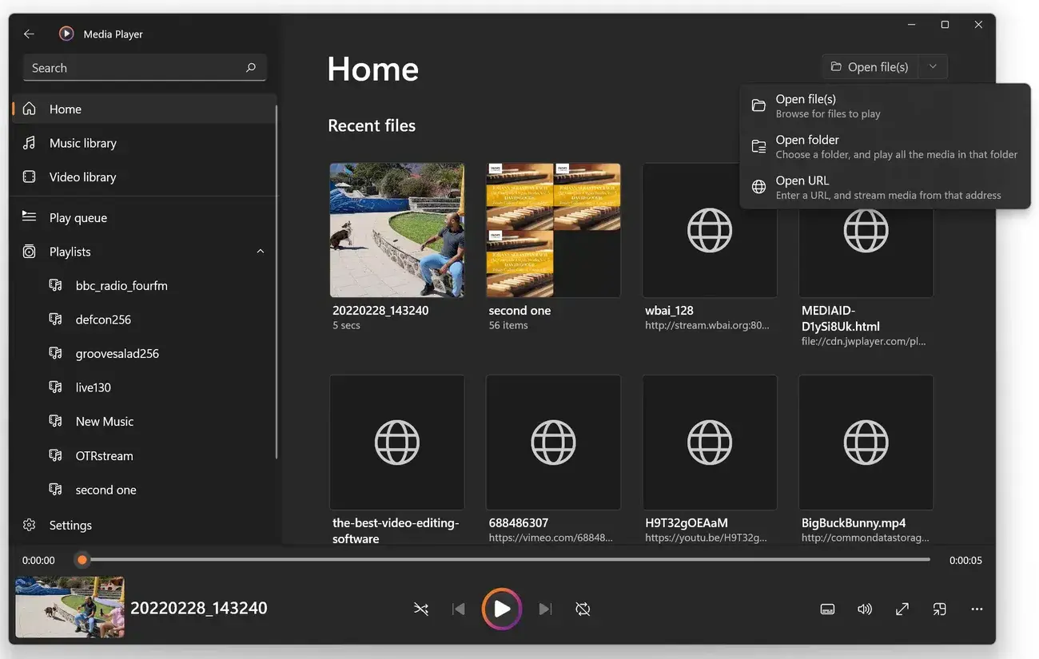Select Open folder from the menu
1039x659 pixels.
coord(807,140)
